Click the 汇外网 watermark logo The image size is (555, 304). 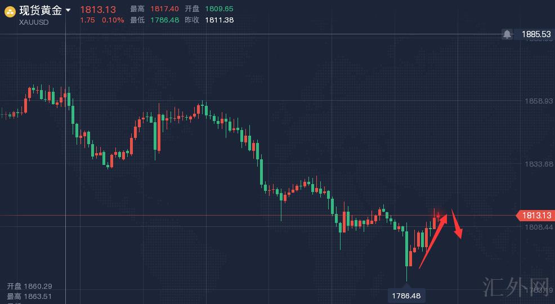pos(516,287)
